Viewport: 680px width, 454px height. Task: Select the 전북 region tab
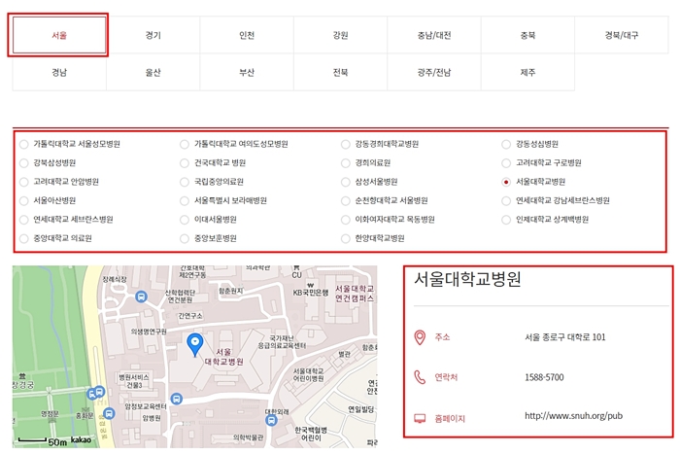point(340,73)
